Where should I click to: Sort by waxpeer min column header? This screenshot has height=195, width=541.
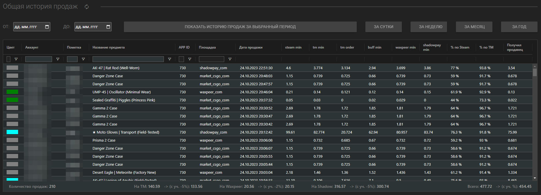pos(406,47)
